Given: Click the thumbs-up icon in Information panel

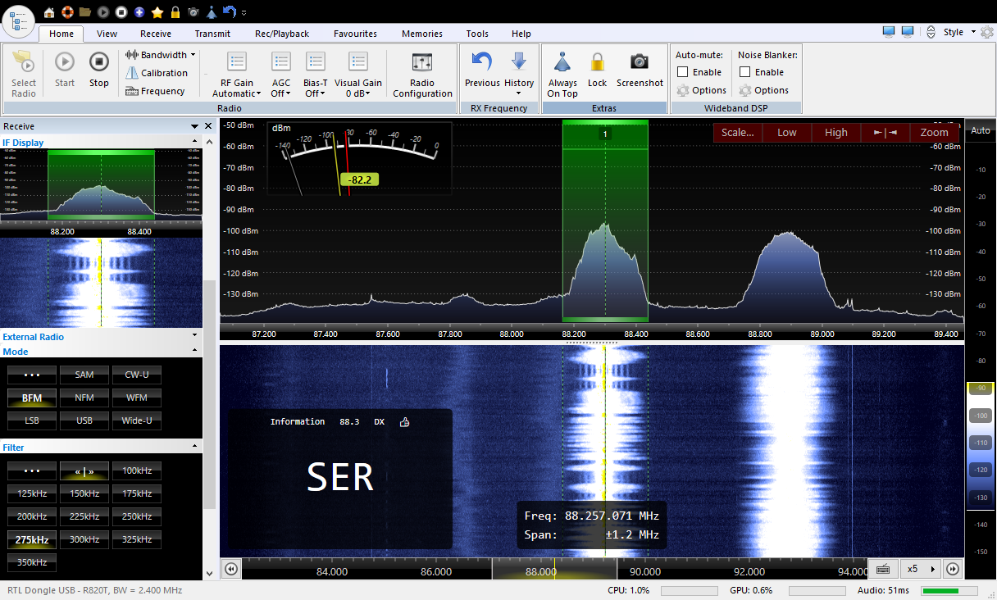Looking at the screenshot, I should click(404, 422).
